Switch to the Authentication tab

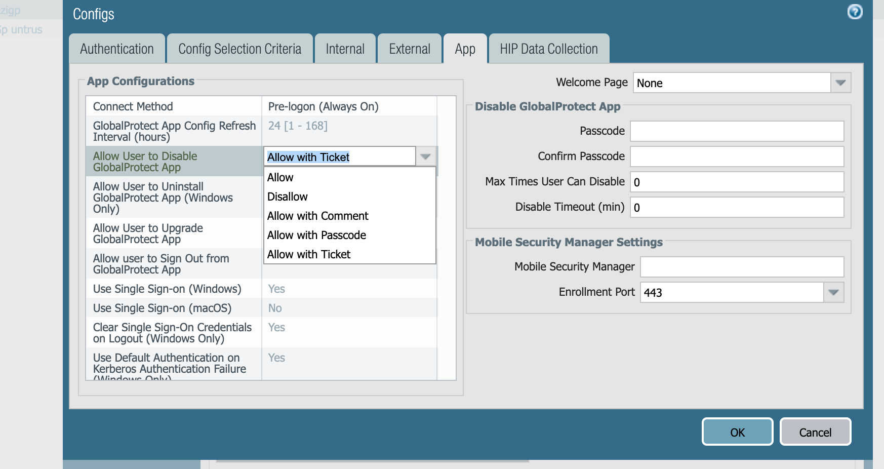click(117, 49)
